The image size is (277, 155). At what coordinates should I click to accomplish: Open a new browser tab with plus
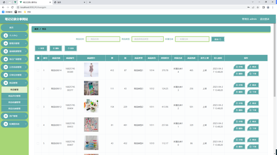point(90,2)
